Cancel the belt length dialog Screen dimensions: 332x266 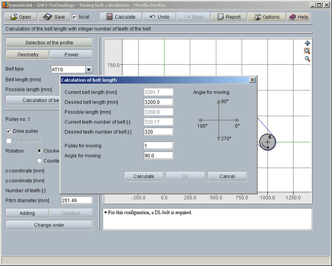[227, 176]
